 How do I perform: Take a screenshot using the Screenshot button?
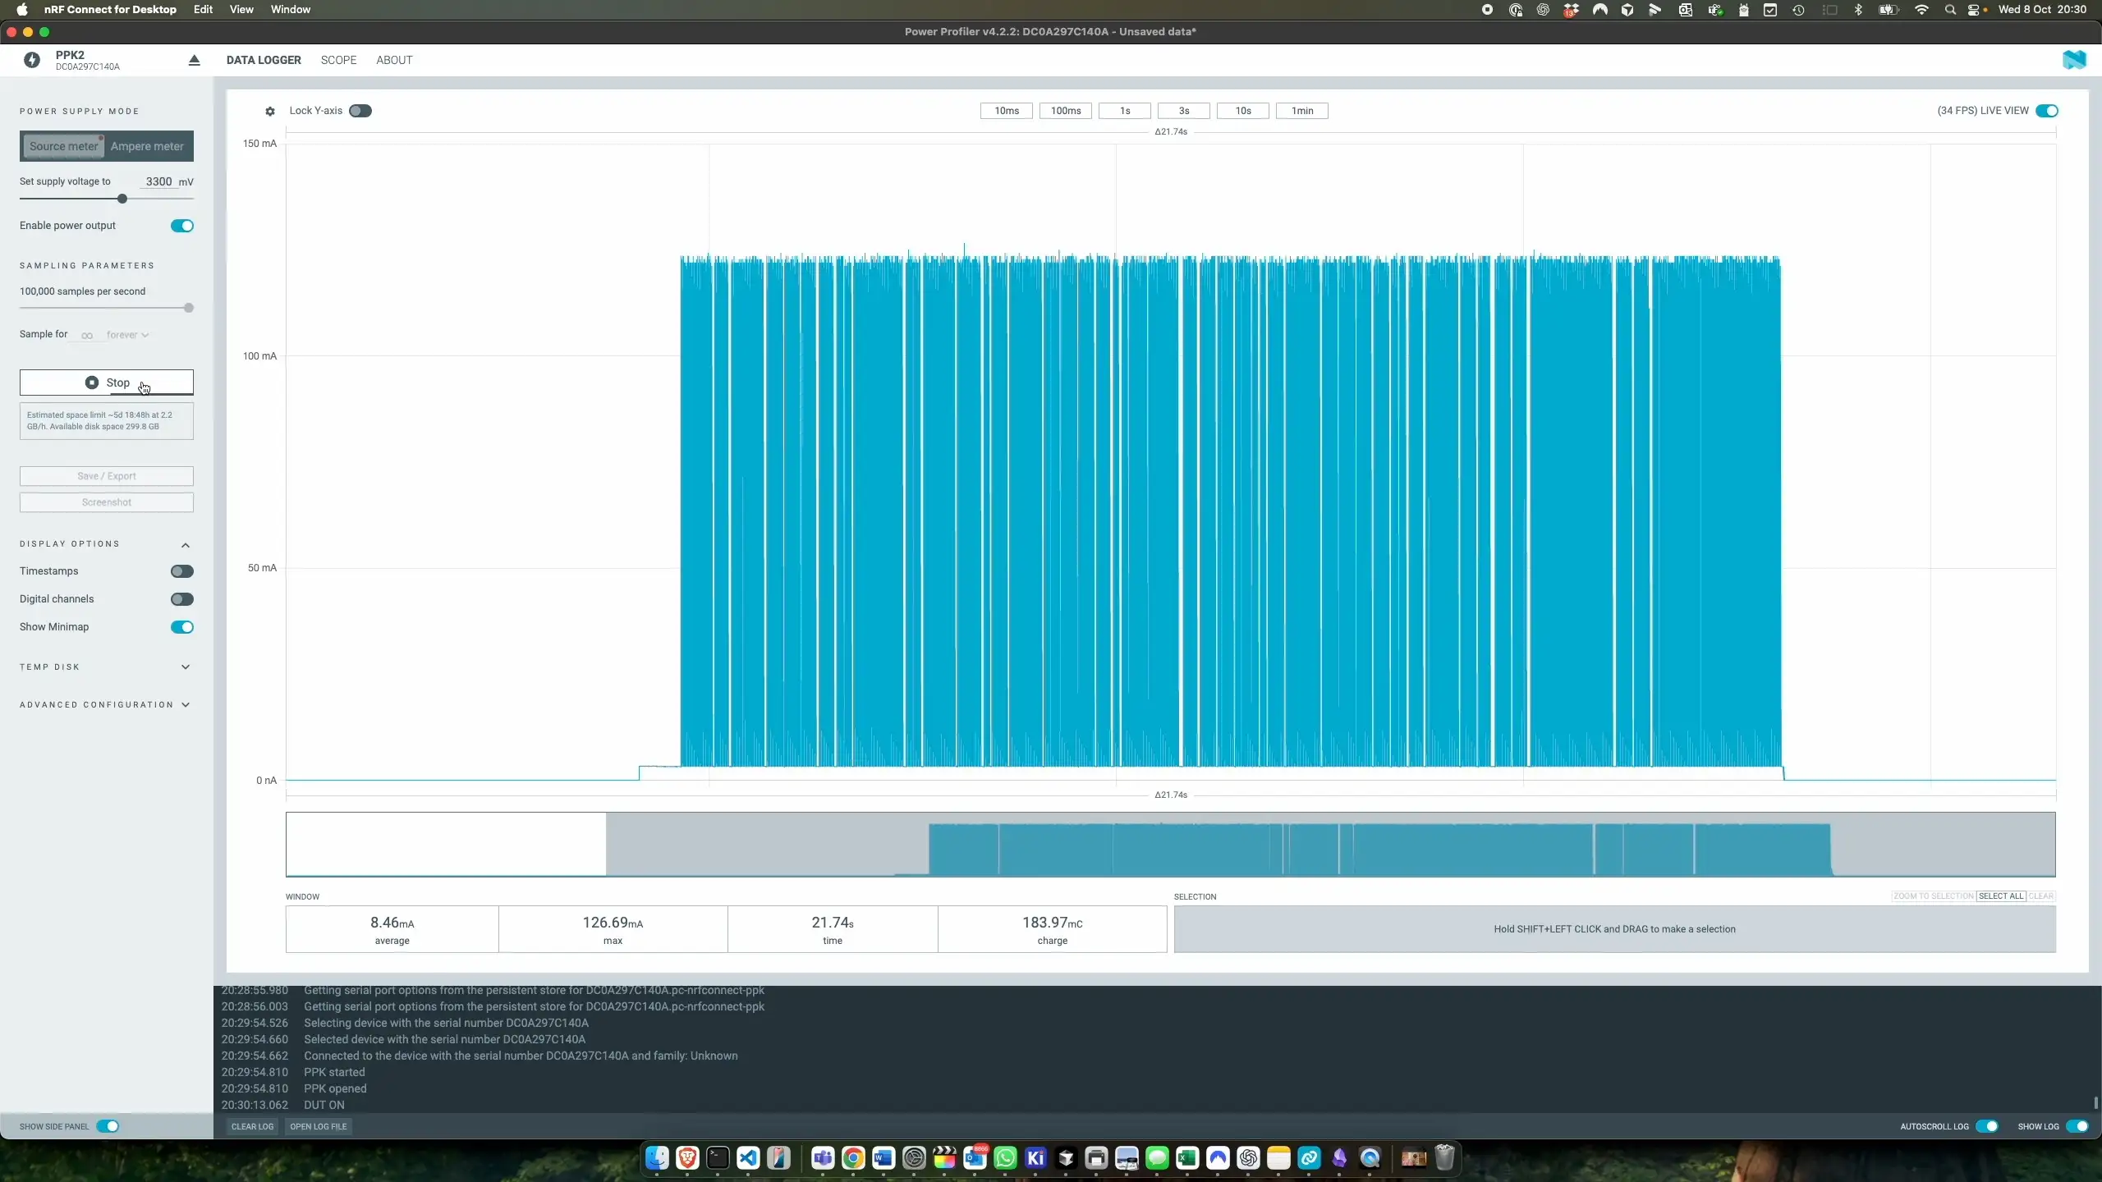[x=105, y=502]
